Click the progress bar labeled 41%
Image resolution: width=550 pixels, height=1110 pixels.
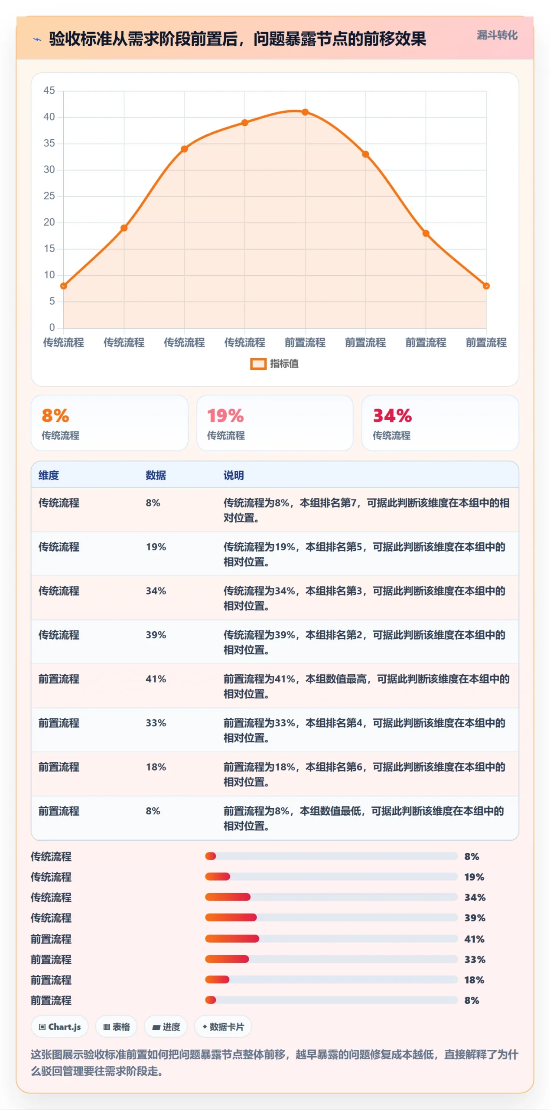pos(331,939)
